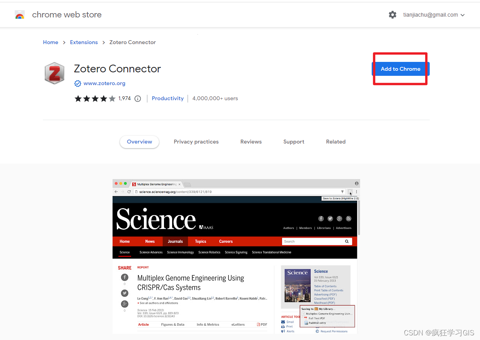Click the Chrome Web Store logo

pos(20,15)
